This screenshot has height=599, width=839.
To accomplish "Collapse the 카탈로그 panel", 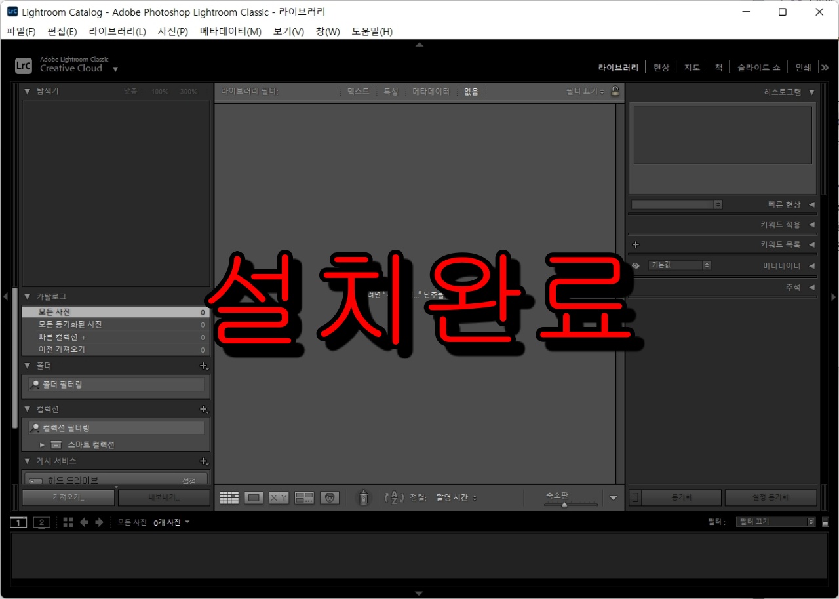I will [x=28, y=296].
